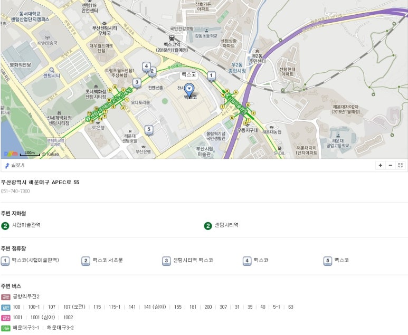This screenshot has width=408, height=335.
Task: Click address 부산광역시 해운대구 APEC로 55
Action: pyautogui.click(x=40, y=183)
